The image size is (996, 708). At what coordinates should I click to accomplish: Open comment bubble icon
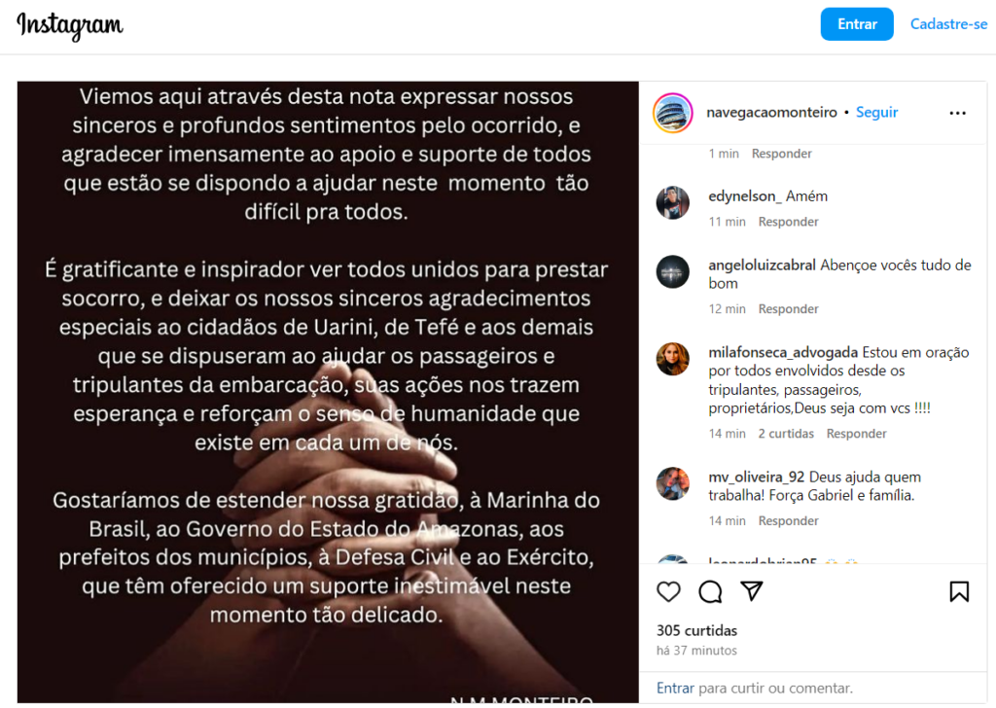point(710,591)
